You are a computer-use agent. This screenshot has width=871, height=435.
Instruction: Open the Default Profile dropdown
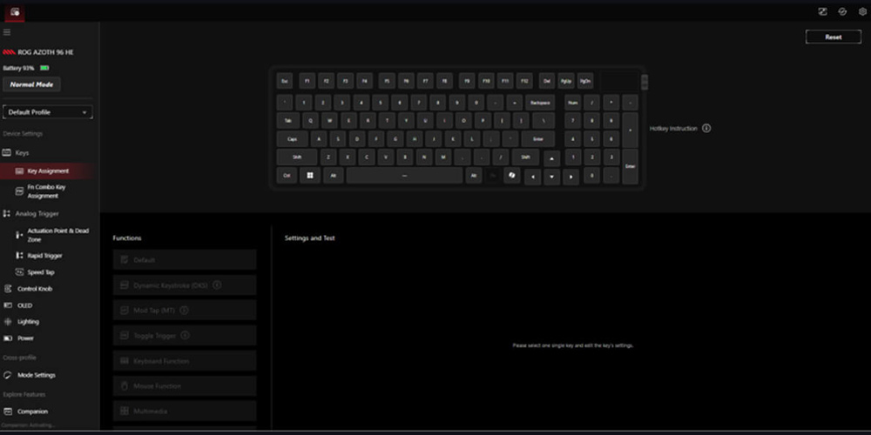(x=48, y=112)
